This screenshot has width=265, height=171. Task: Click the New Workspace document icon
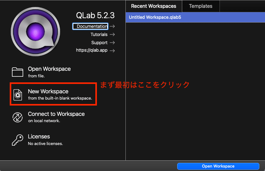point(18,95)
